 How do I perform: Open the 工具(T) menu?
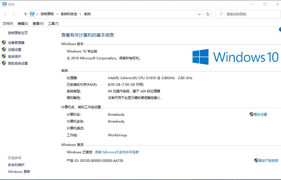tap(53, 23)
